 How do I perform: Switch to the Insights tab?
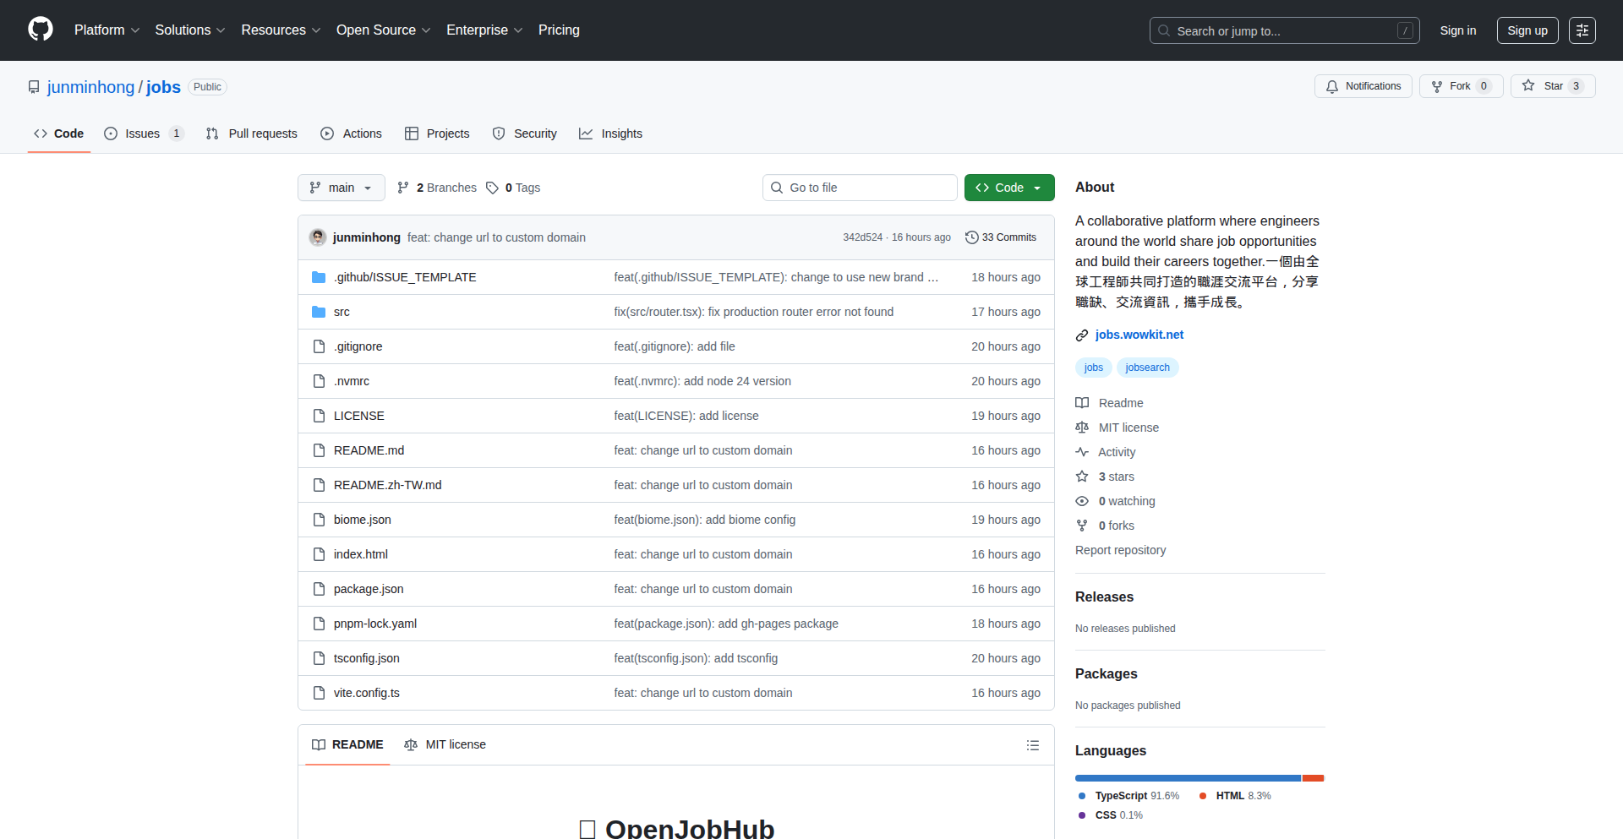[x=610, y=133]
